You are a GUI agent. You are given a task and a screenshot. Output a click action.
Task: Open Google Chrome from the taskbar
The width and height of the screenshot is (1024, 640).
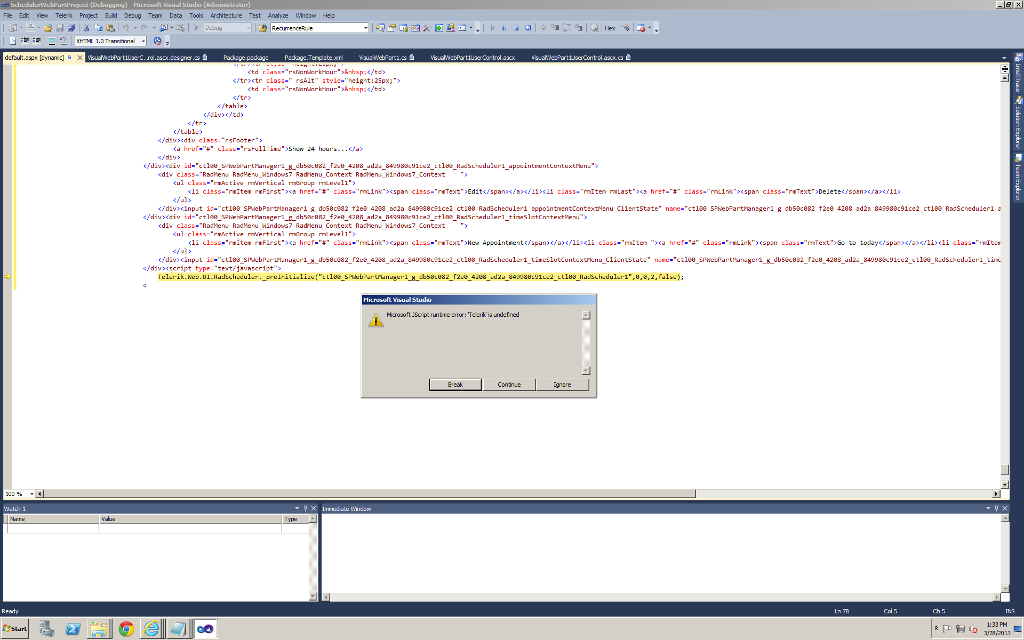click(126, 629)
